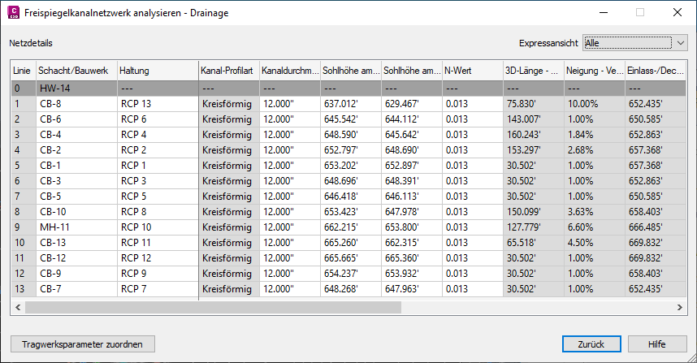Click the Linie column header
The image size is (697, 363).
tap(22, 71)
